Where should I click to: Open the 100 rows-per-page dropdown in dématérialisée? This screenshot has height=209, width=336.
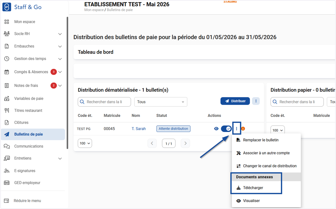(85, 143)
